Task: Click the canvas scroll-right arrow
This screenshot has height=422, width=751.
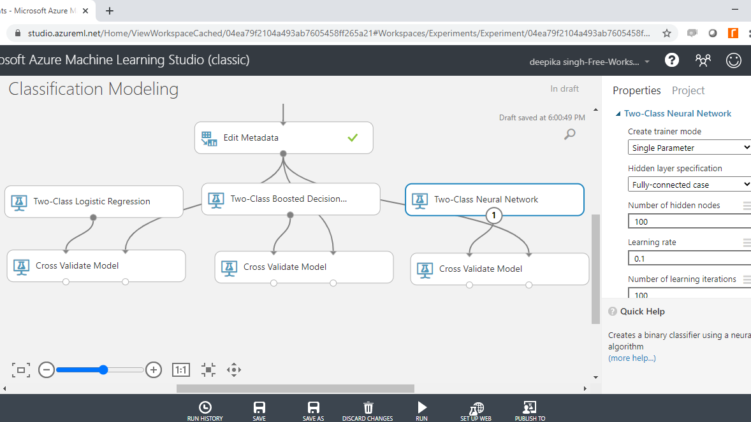Action: click(x=585, y=388)
